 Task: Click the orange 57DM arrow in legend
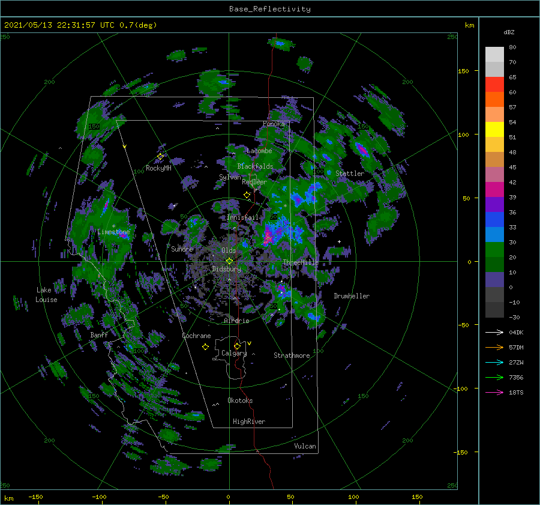(x=494, y=348)
